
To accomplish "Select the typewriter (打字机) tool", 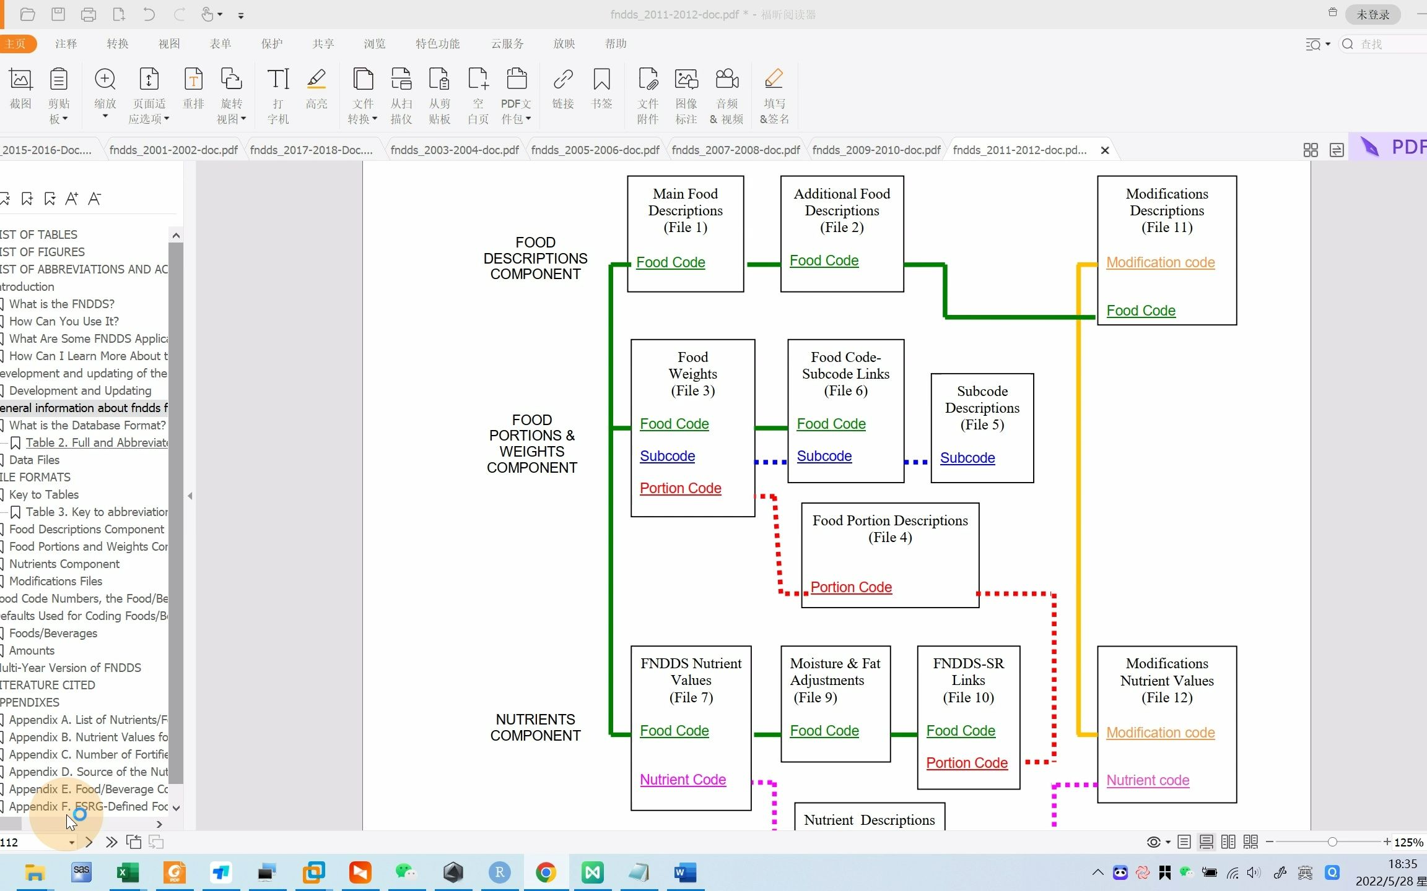I will [x=278, y=79].
